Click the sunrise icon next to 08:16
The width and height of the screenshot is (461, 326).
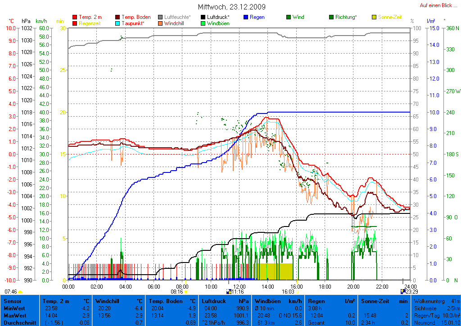(185, 292)
